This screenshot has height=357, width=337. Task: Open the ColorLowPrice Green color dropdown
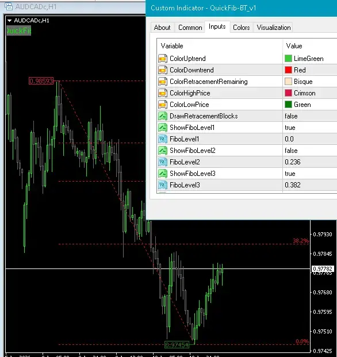(309, 105)
